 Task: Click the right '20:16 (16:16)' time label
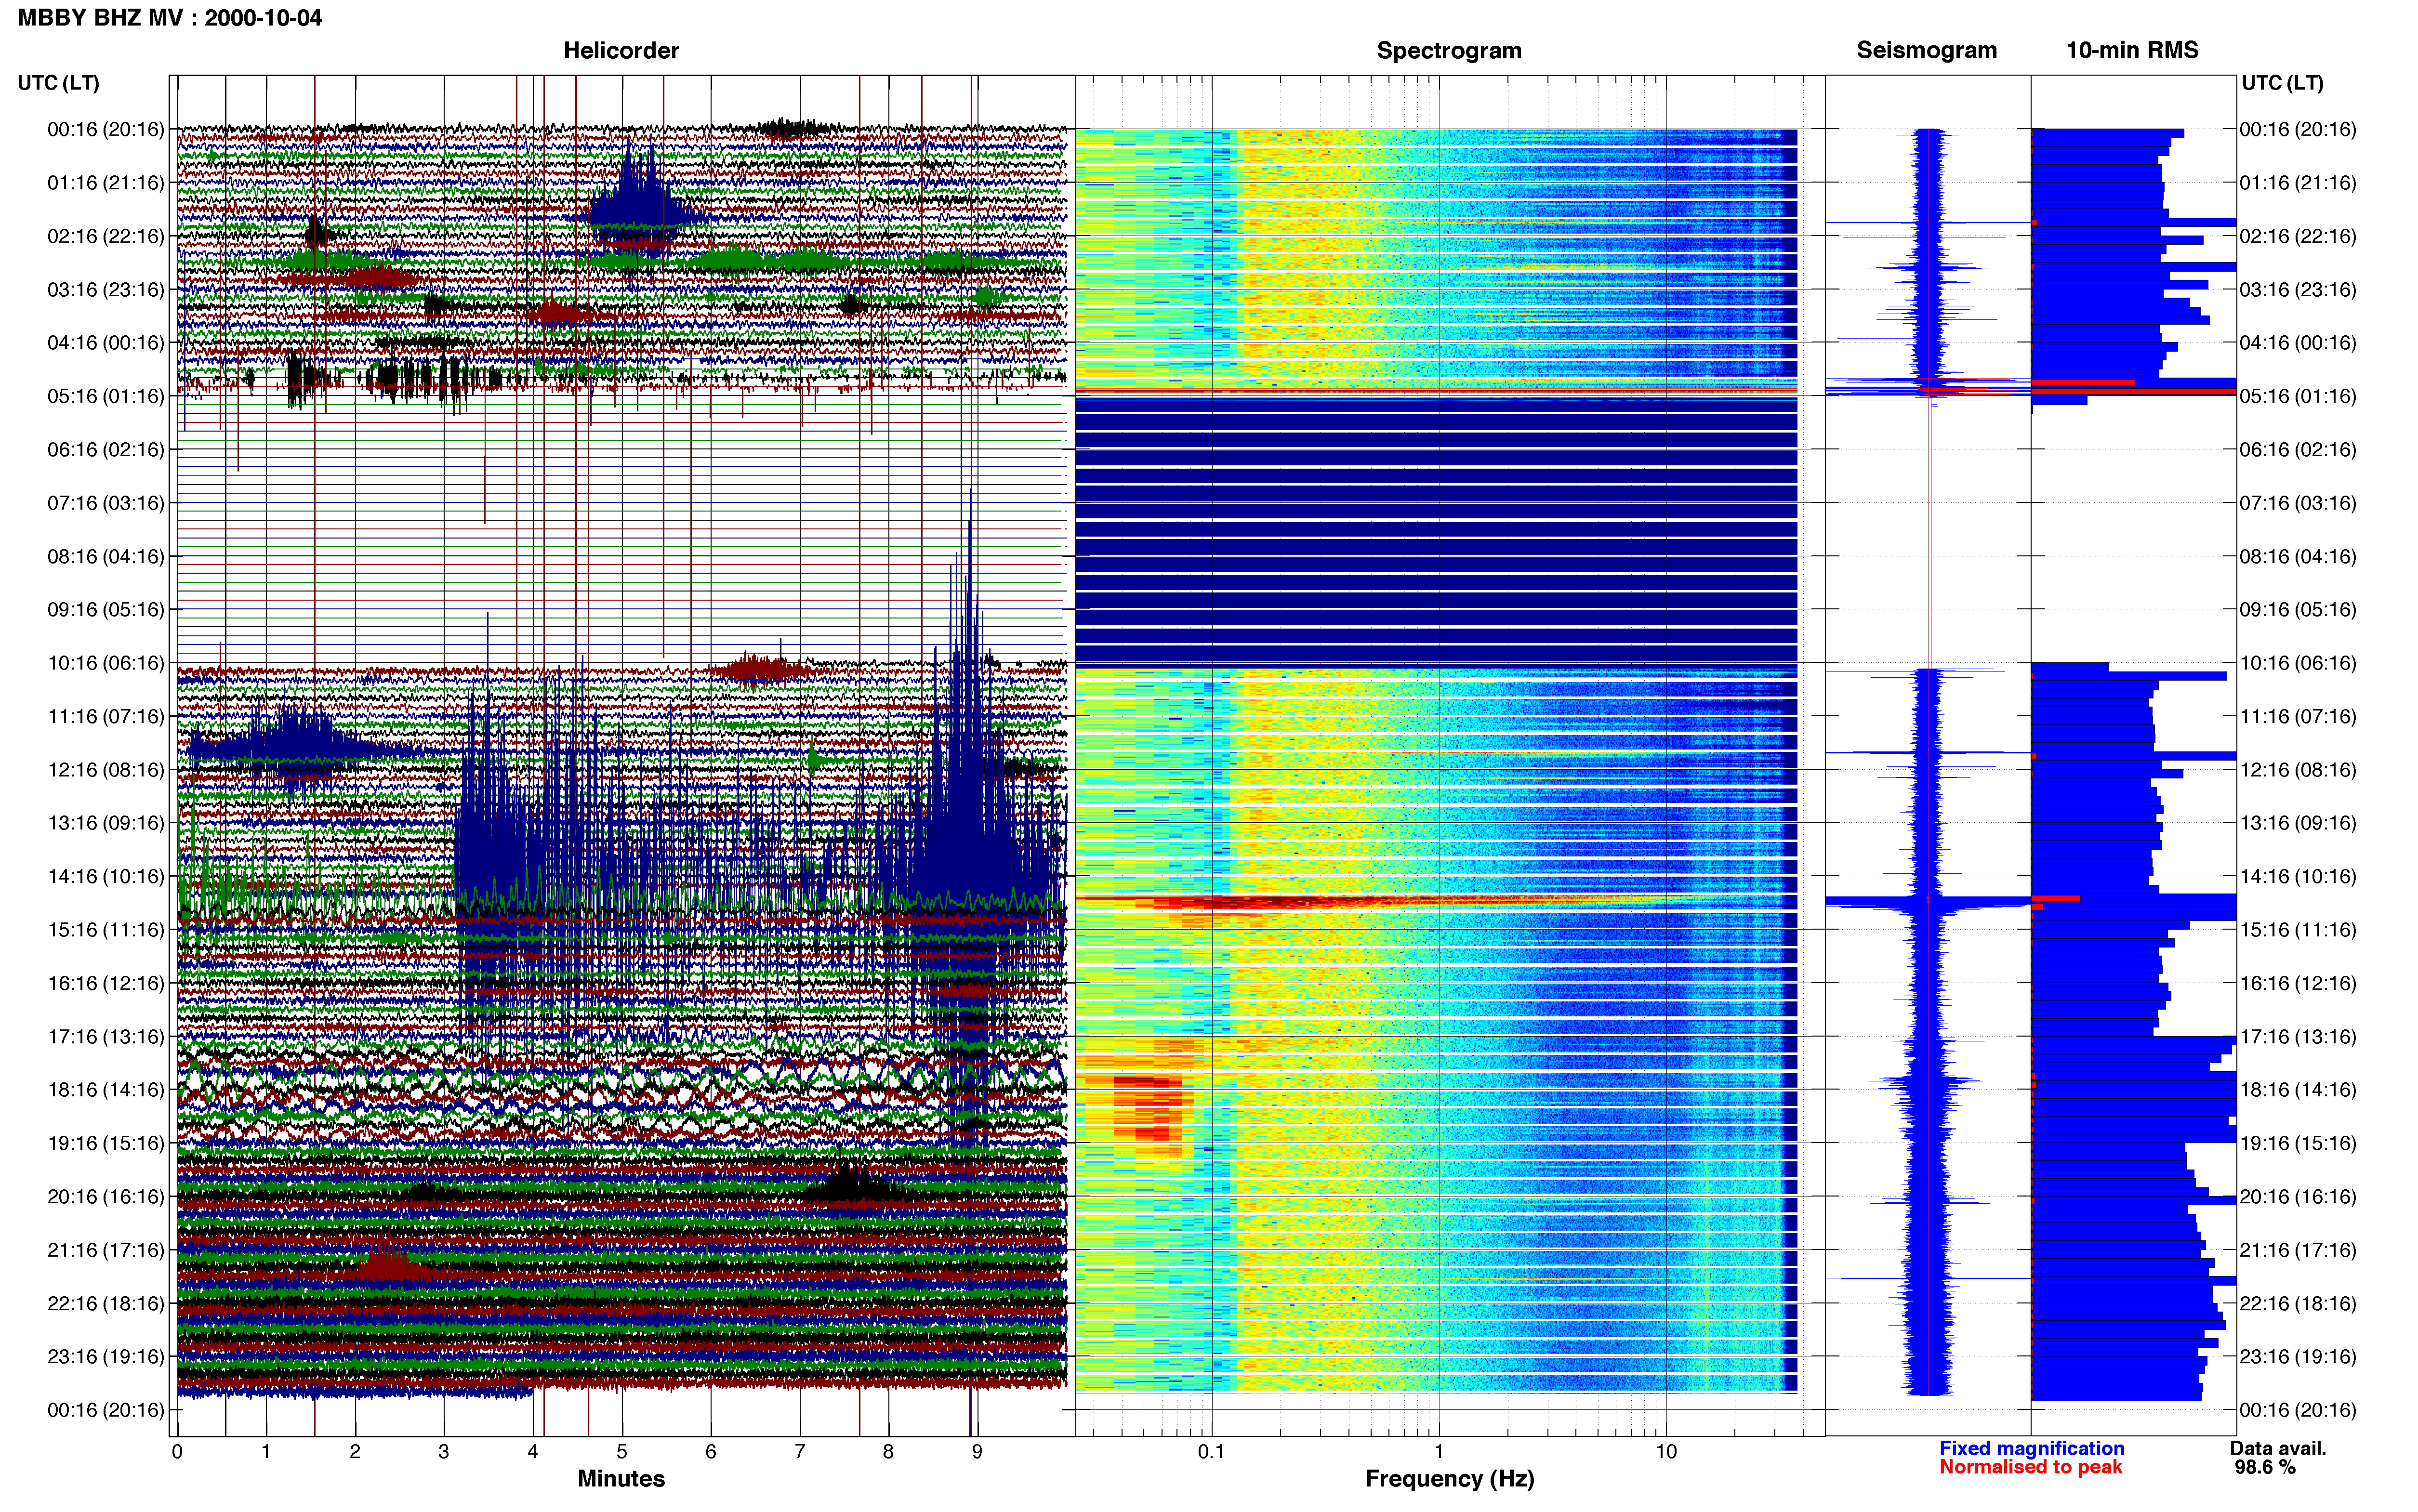click(x=2298, y=1197)
